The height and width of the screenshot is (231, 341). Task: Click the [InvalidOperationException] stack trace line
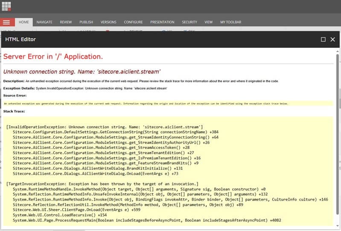tap(105, 127)
